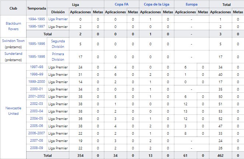244x159 pixels.
Task: Click Liga Aplicaciones 36 in 2004-05 row
Action: click(x=80, y=119)
